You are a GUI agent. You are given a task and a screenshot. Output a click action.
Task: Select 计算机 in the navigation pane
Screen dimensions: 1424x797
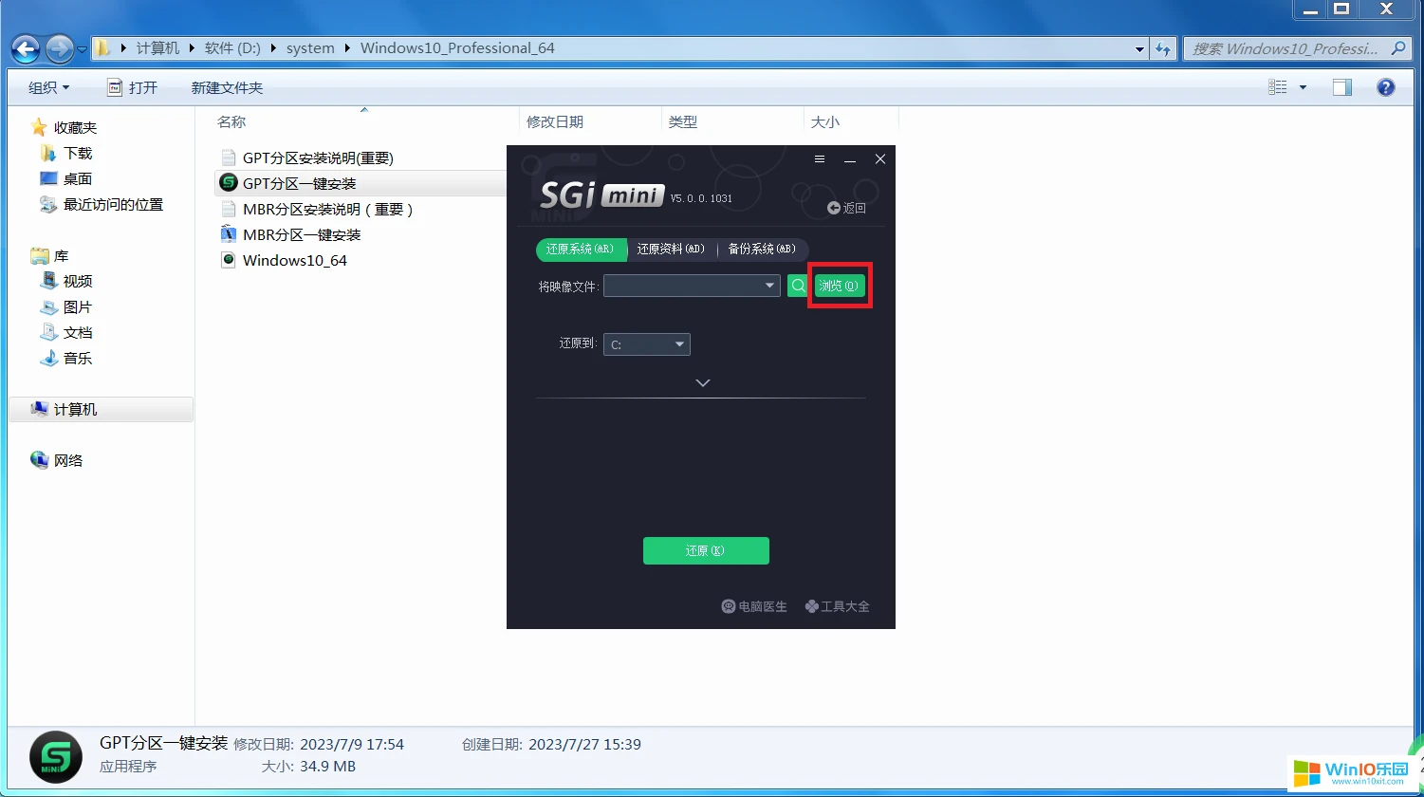point(101,409)
